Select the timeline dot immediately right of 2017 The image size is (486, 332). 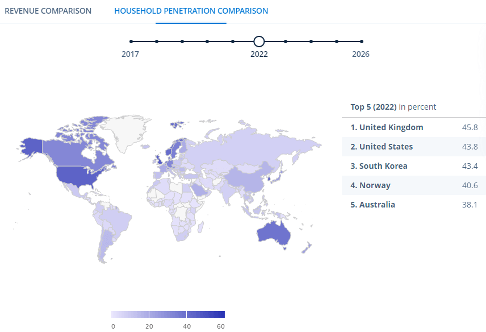pyautogui.click(x=157, y=42)
